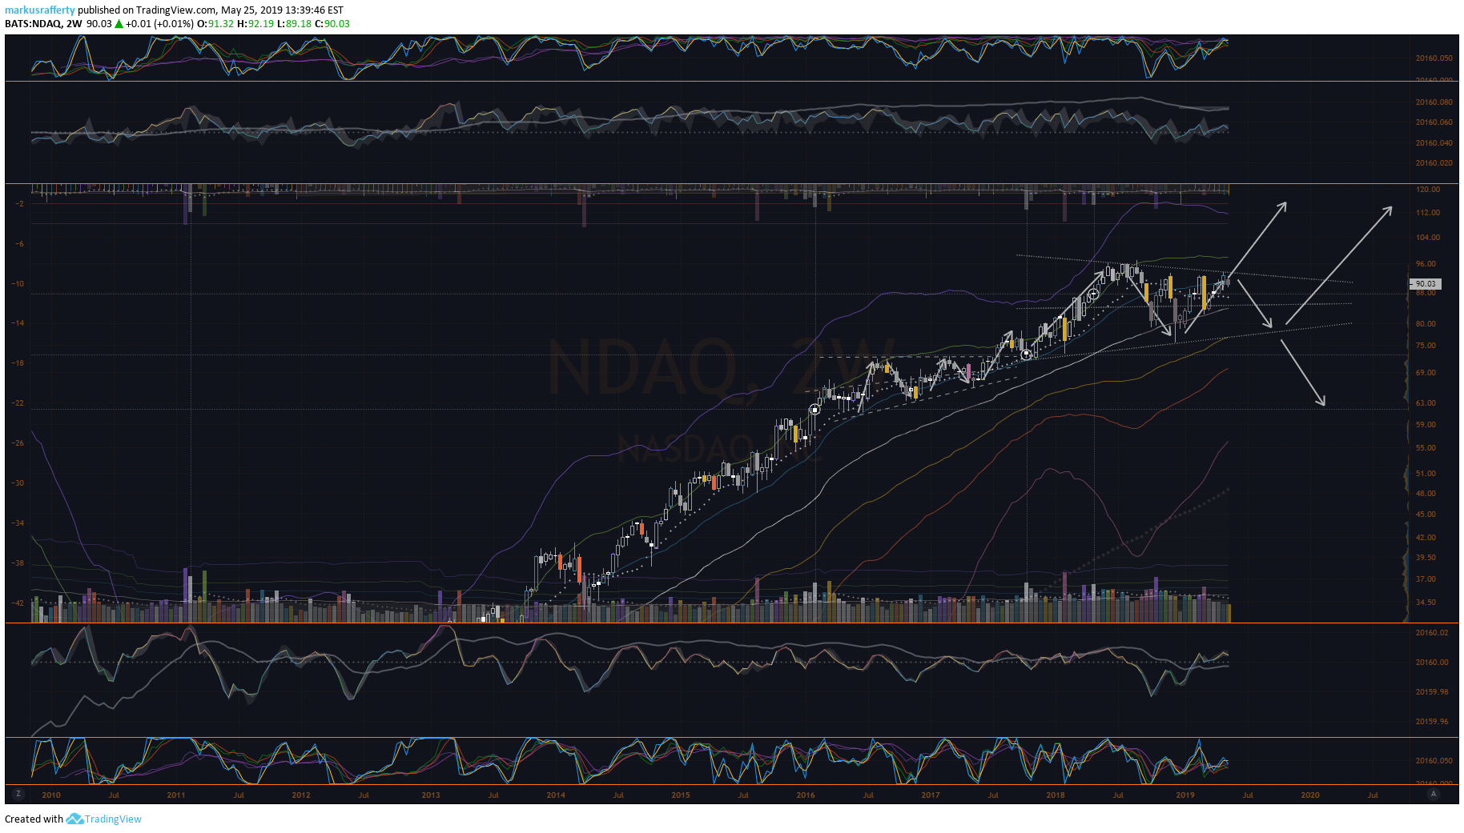Click the 20159.98 indicator scale value
The width and height of the screenshot is (1464, 833).
point(1432,691)
